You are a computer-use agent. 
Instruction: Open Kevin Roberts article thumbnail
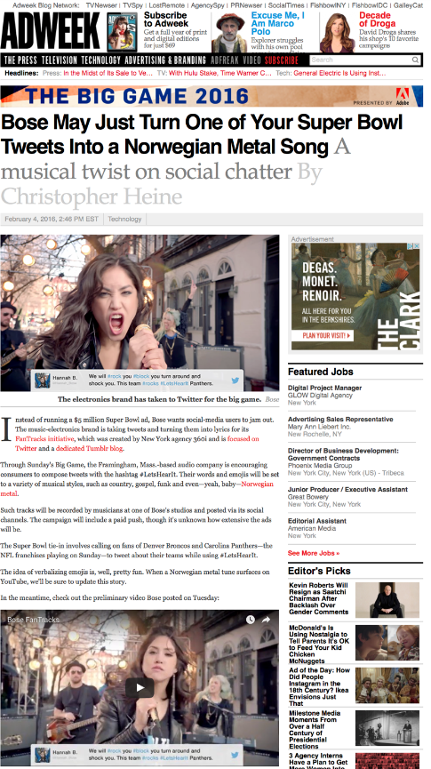tap(387, 600)
